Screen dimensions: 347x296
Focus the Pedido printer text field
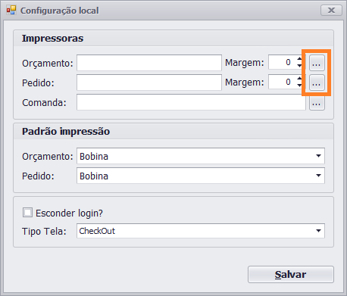click(149, 83)
